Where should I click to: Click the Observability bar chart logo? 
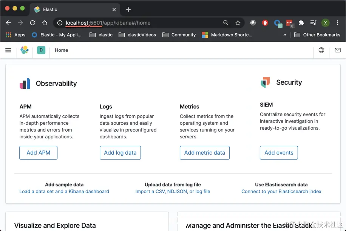[25, 83]
